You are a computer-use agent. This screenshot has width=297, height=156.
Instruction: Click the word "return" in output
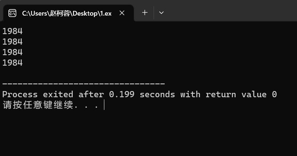221,94
